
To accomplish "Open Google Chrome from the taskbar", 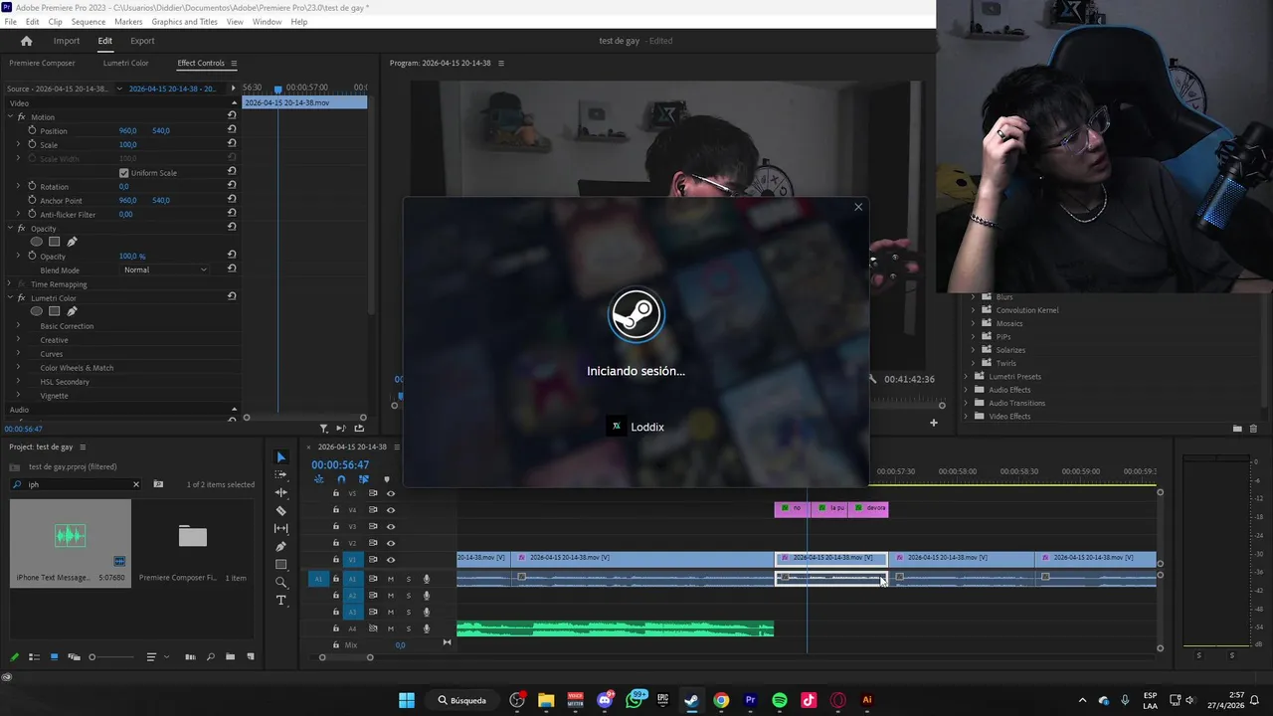I will (721, 700).
